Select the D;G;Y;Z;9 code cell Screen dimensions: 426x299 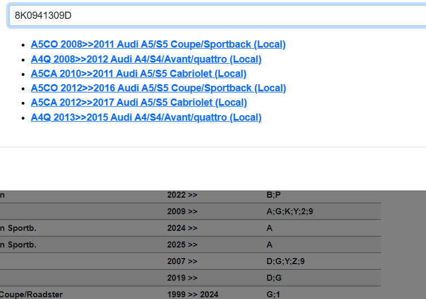tap(285, 261)
